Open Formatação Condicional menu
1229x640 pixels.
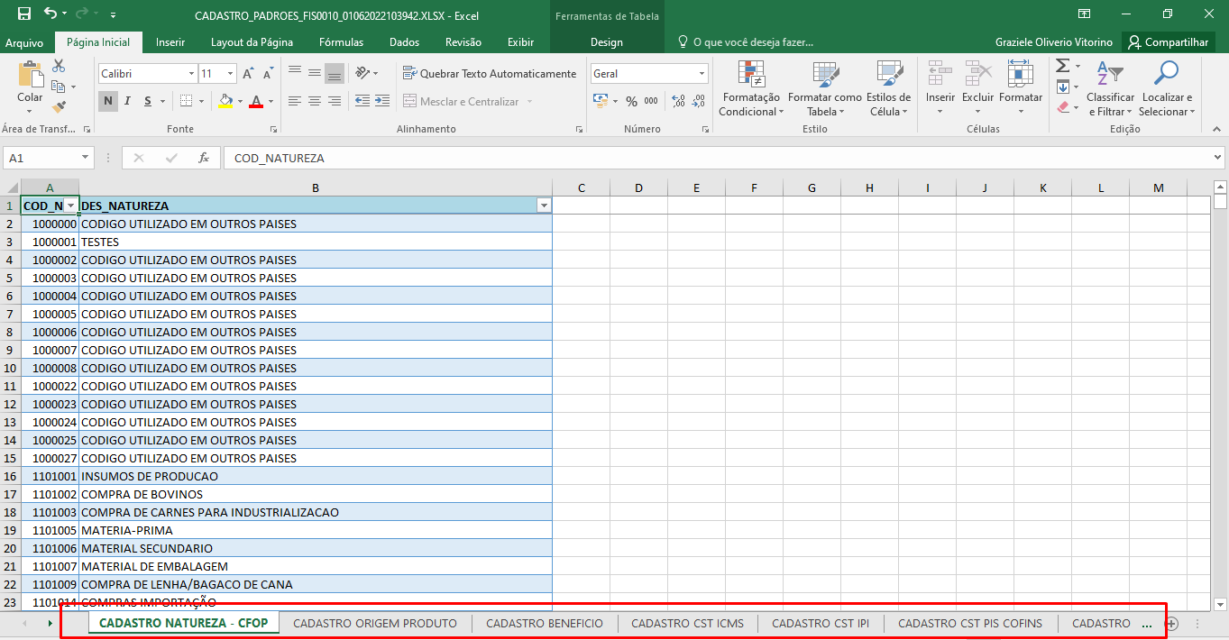point(751,88)
